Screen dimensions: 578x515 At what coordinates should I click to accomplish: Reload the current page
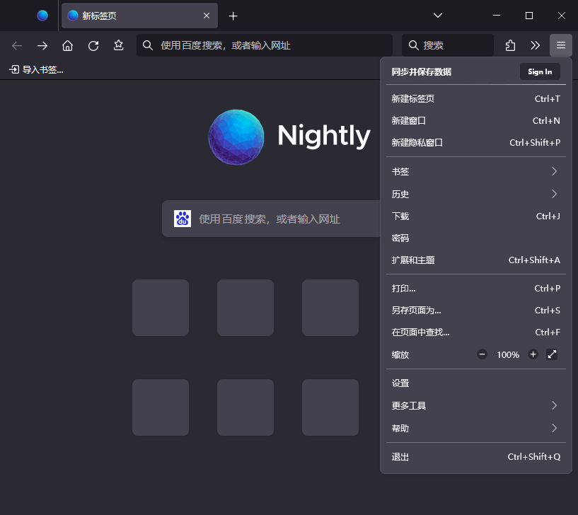click(93, 46)
